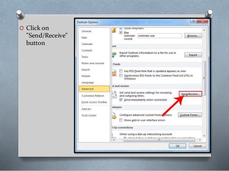Open the Custom Forms dialog

[190, 115]
